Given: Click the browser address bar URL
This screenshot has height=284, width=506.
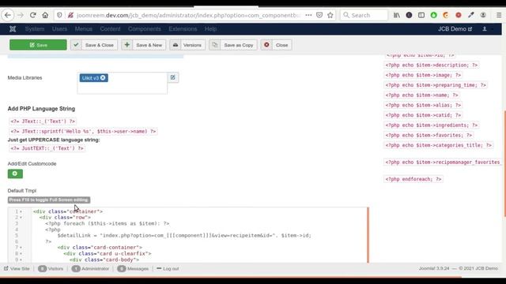Looking at the screenshot, I should (189, 15).
